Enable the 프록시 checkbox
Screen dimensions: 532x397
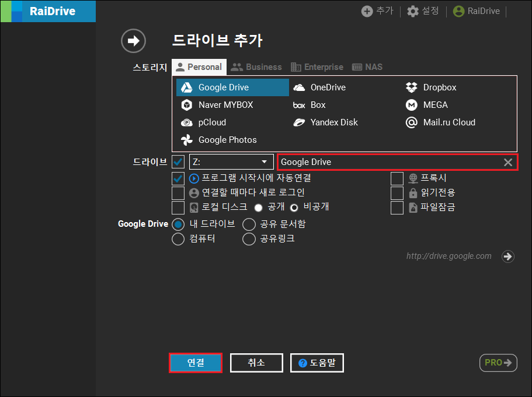click(397, 178)
